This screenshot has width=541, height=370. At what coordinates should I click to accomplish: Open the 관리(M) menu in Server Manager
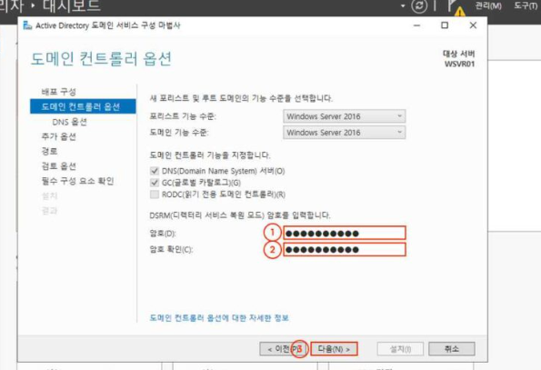tap(488, 5)
